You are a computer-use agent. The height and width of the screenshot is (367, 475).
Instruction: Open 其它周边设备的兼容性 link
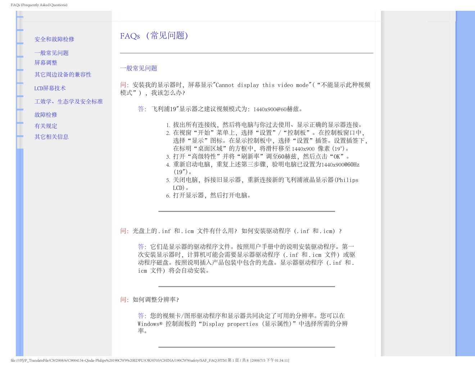[x=63, y=74]
